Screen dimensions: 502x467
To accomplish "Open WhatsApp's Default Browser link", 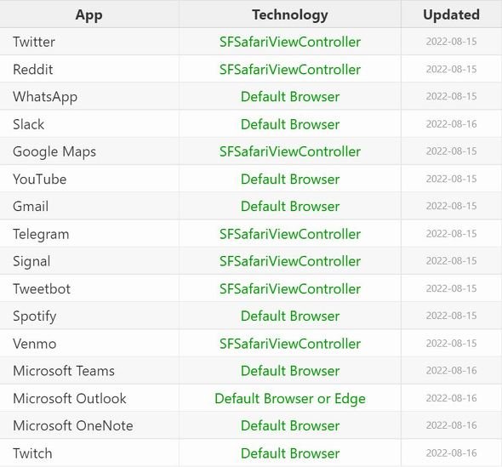I will 290,97.
